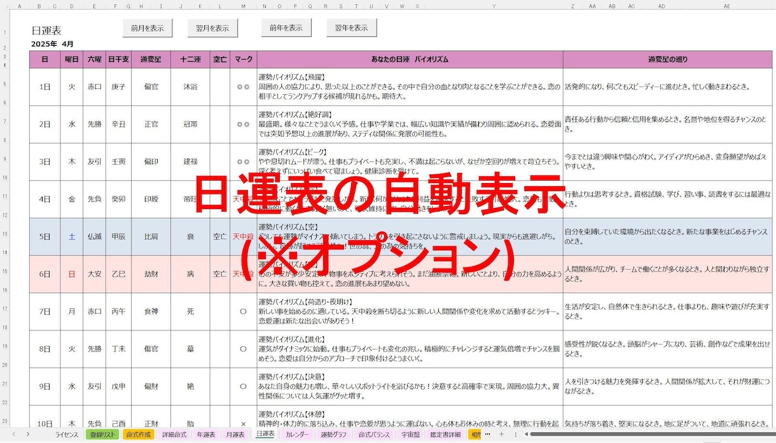Select the 仏滅 cell in row 5日
This screenshot has height=443, width=776.
94,236
